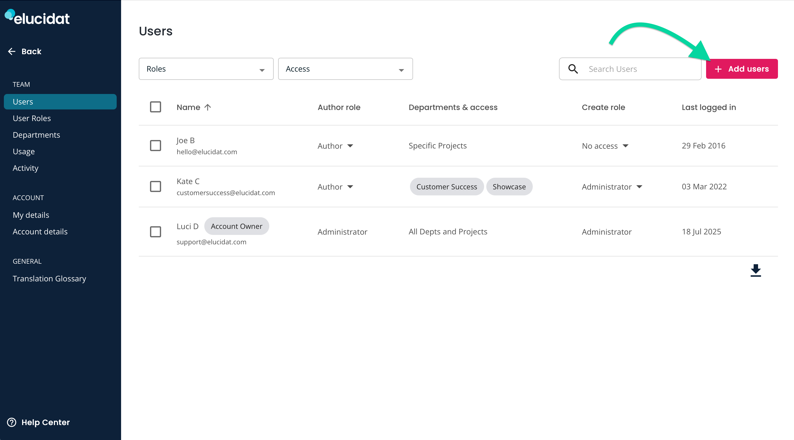Viewport: 794px width, 440px height.
Task: Open User Roles in the sidebar
Action: 32,118
